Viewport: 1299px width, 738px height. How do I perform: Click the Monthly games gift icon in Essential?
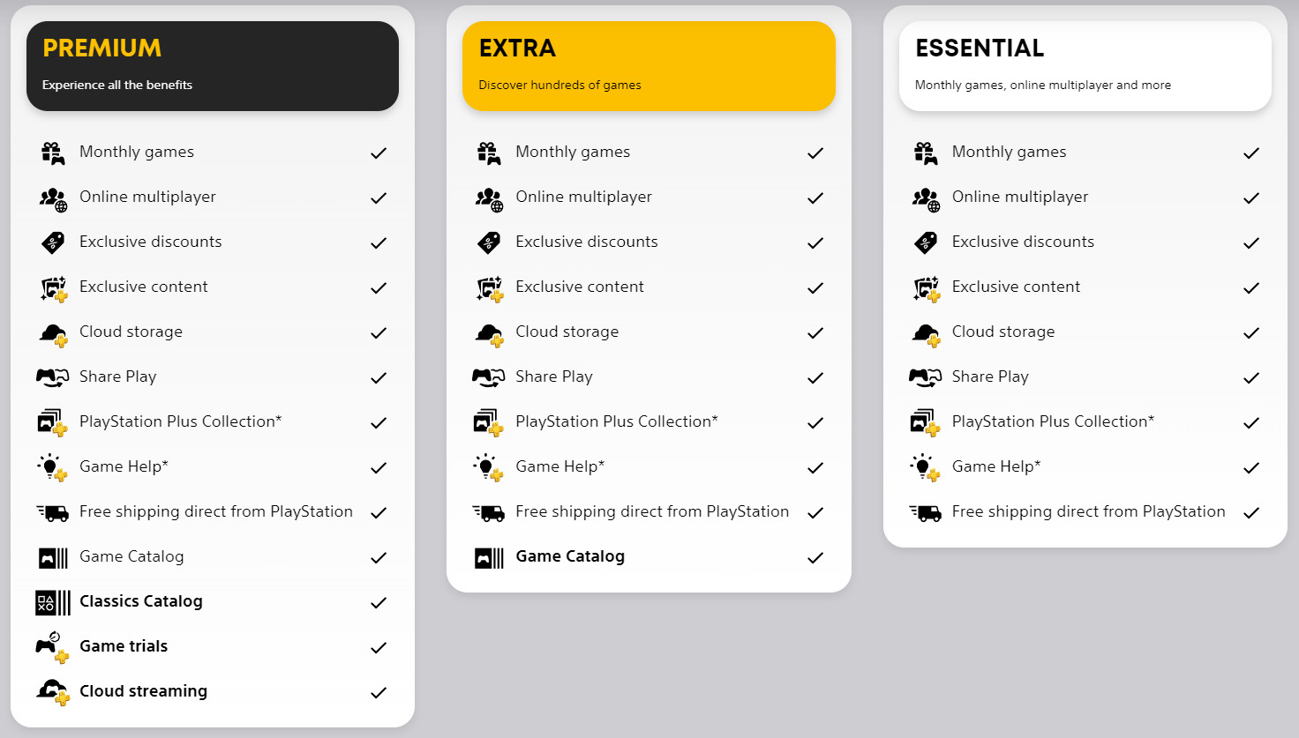pyautogui.click(x=925, y=153)
